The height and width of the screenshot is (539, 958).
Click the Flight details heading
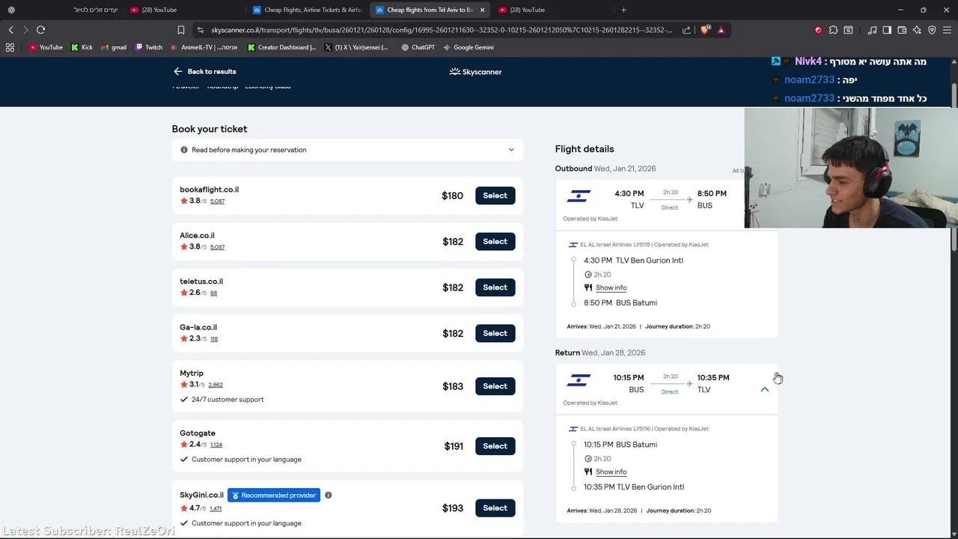(585, 149)
